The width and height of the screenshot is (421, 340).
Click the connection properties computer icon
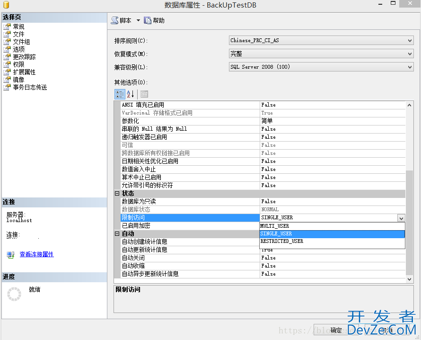tap(10, 255)
